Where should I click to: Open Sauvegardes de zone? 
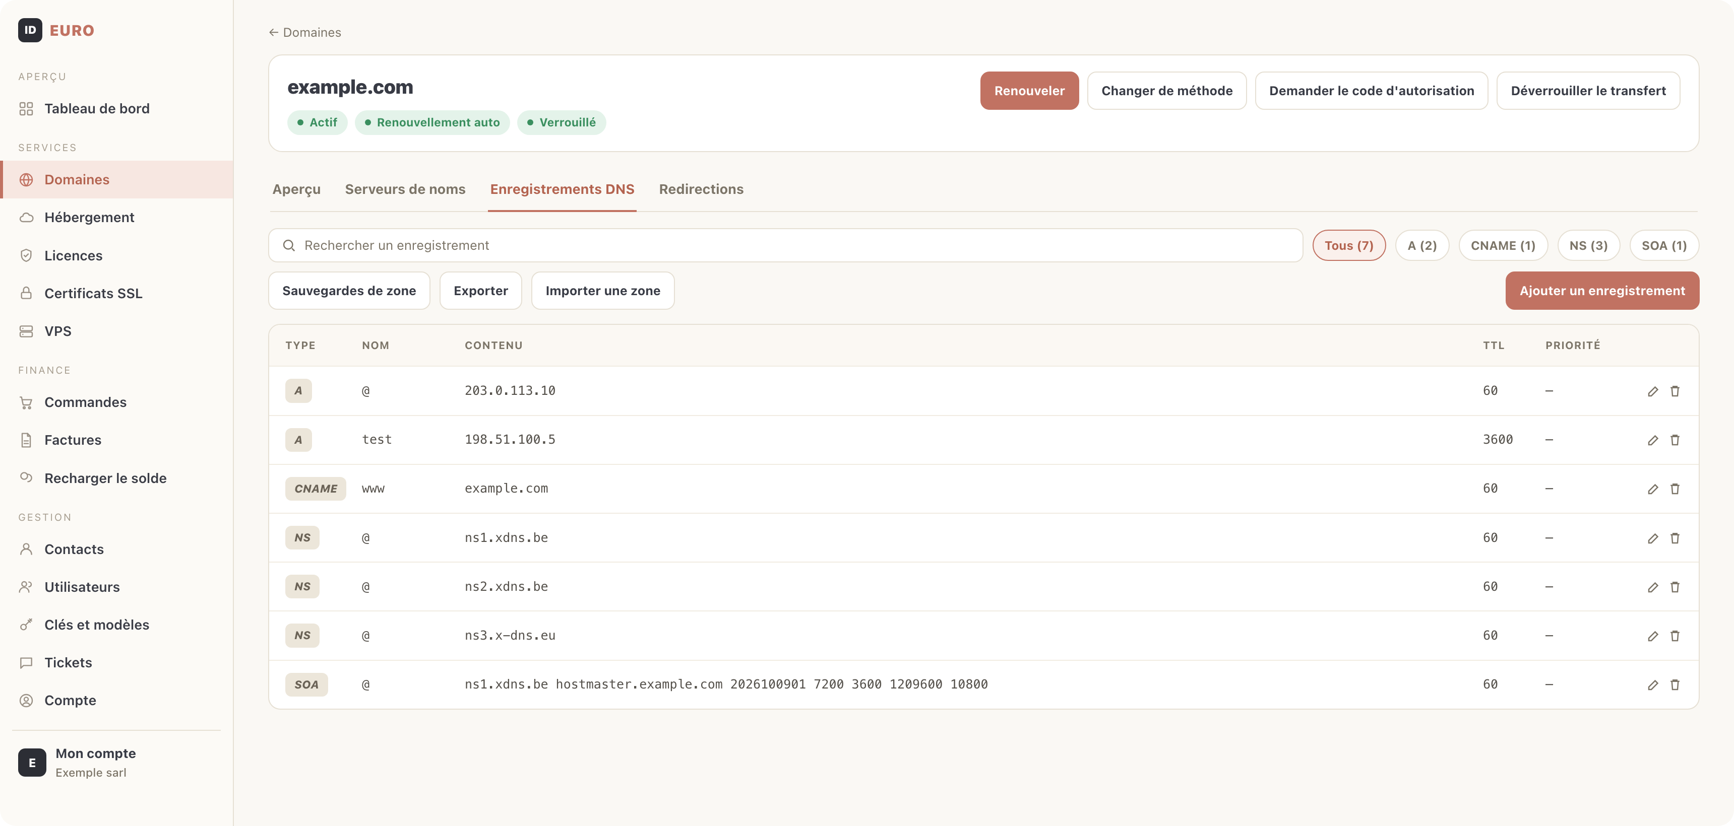349,291
